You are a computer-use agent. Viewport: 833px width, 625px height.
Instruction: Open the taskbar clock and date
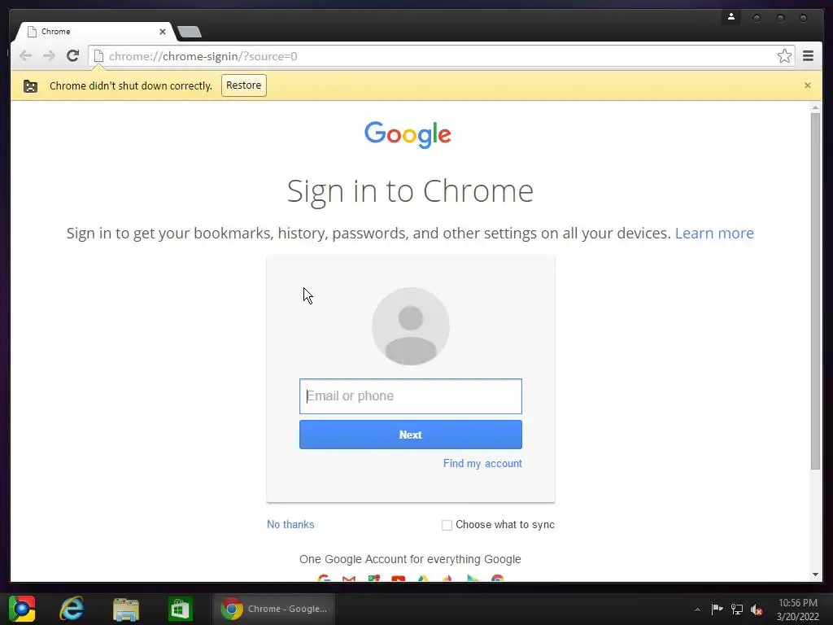click(797, 610)
